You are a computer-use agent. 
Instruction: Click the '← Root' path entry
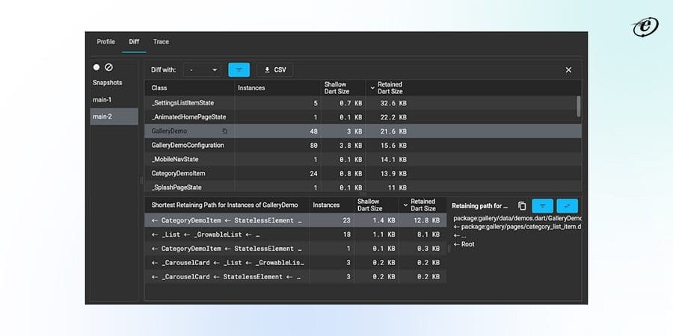[464, 244]
